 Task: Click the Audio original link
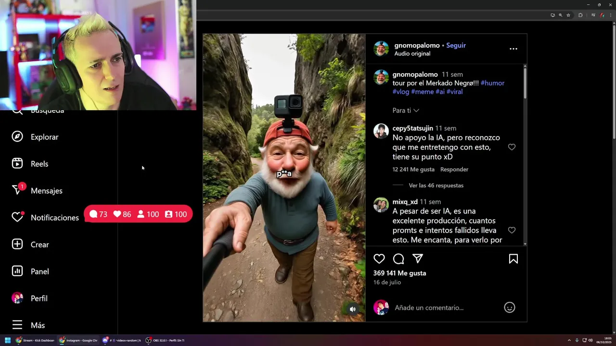(x=412, y=53)
